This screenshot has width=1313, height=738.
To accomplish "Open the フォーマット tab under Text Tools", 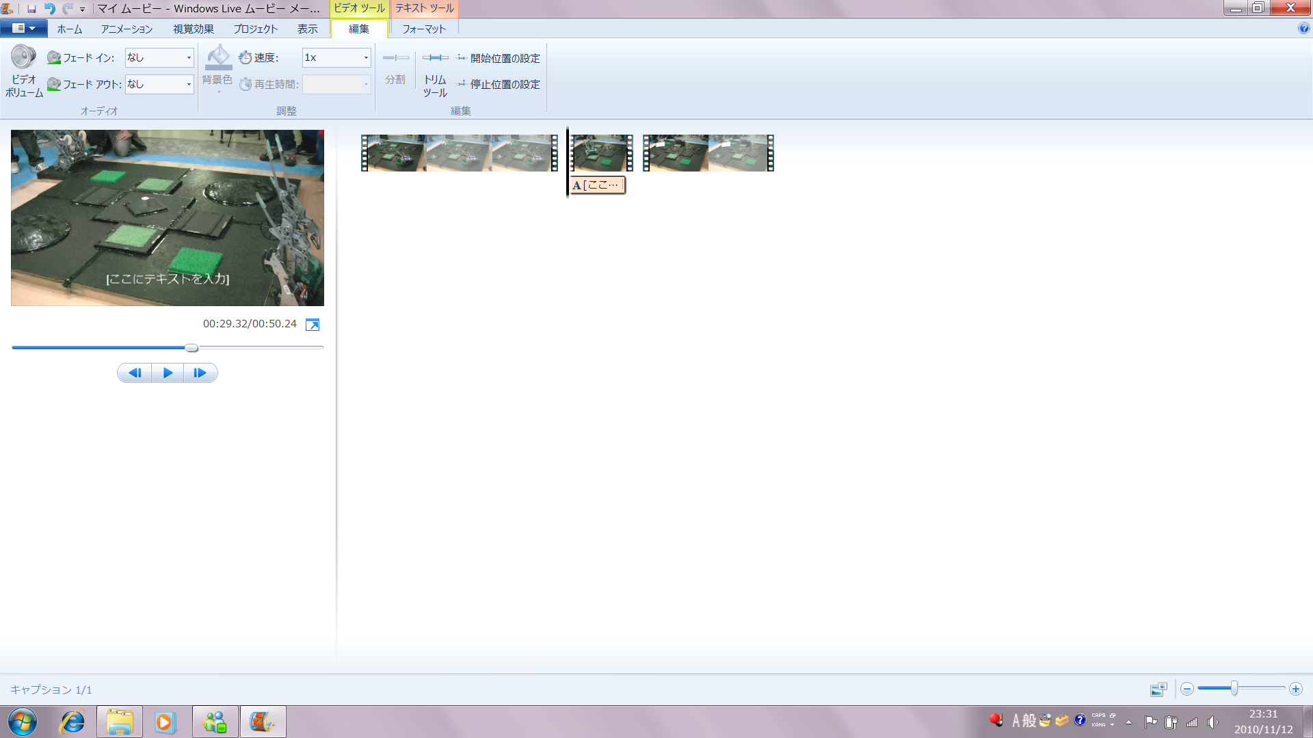I will [x=423, y=29].
